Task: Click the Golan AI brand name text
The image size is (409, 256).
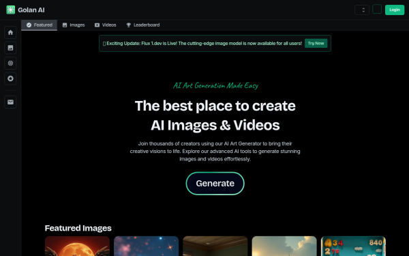Action: coord(31,10)
